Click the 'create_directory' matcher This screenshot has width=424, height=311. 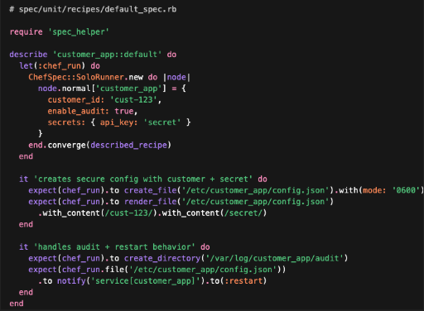pos(162,258)
